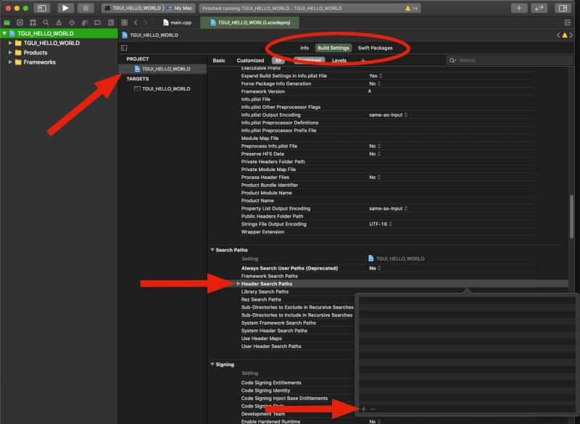Select the Find navigator magnifying glass
Image resolution: width=580 pixels, height=424 pixels.
coord(46,22)
